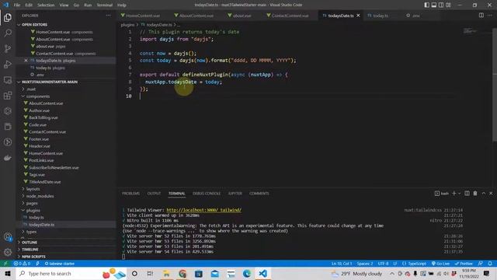Close todaysDate.ts in Open Editors list
Viewport: 497px width, 280px height.
click(x=26, y=61)
